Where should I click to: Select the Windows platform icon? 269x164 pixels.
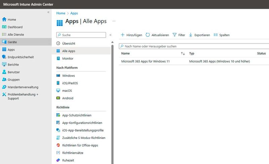[x=58, y=76]
